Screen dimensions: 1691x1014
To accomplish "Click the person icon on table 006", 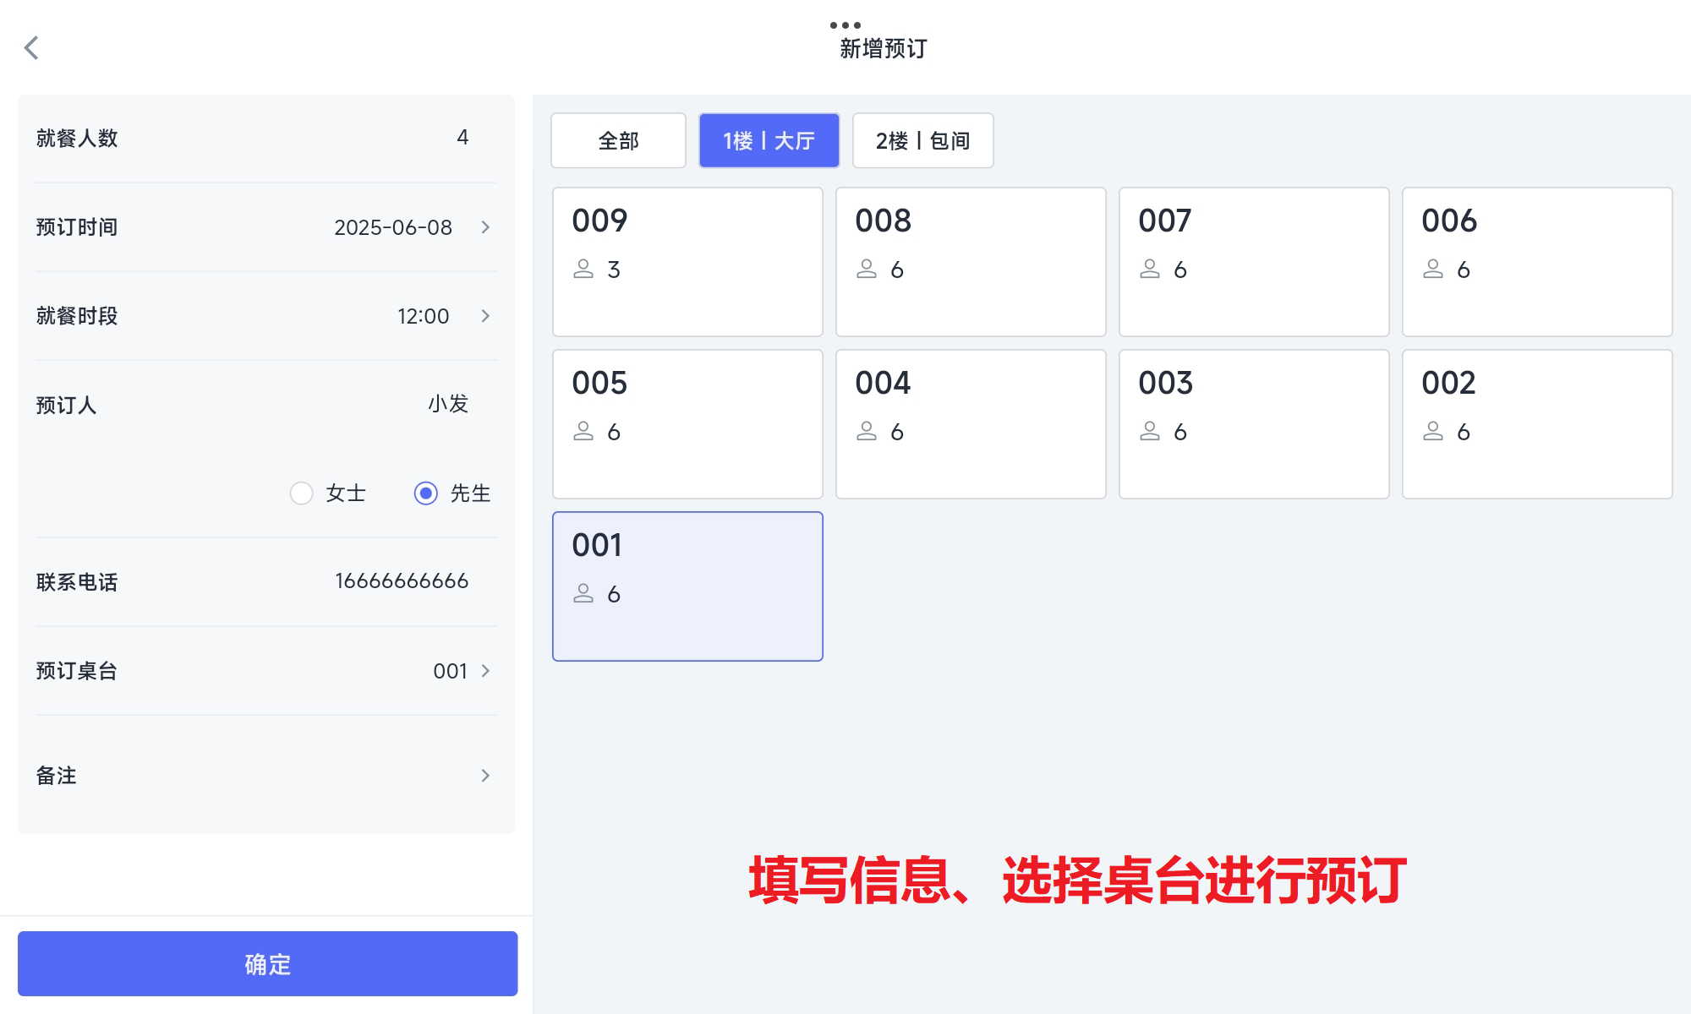I will pyautogui.click(x=1433, y=269).
